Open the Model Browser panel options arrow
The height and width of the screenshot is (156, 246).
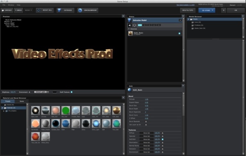[x=243, y=16]
